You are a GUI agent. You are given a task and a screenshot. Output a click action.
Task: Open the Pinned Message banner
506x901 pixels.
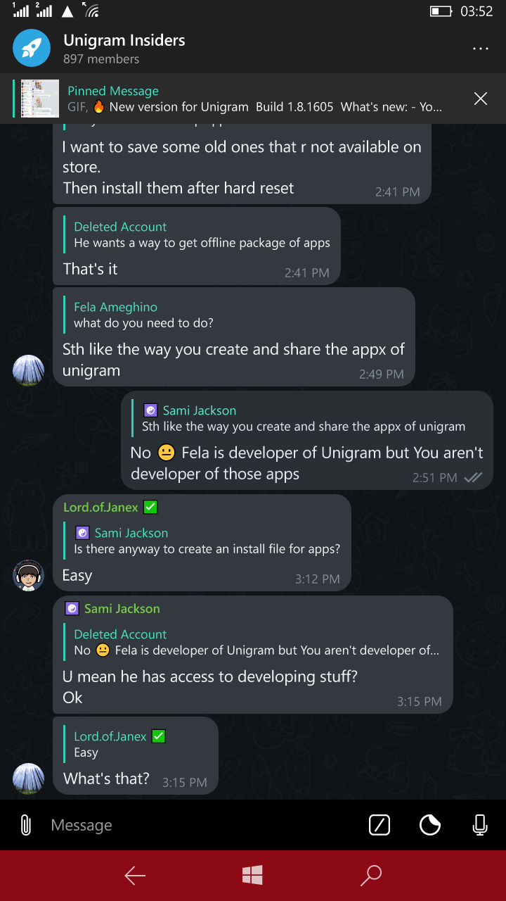point(112,91)
